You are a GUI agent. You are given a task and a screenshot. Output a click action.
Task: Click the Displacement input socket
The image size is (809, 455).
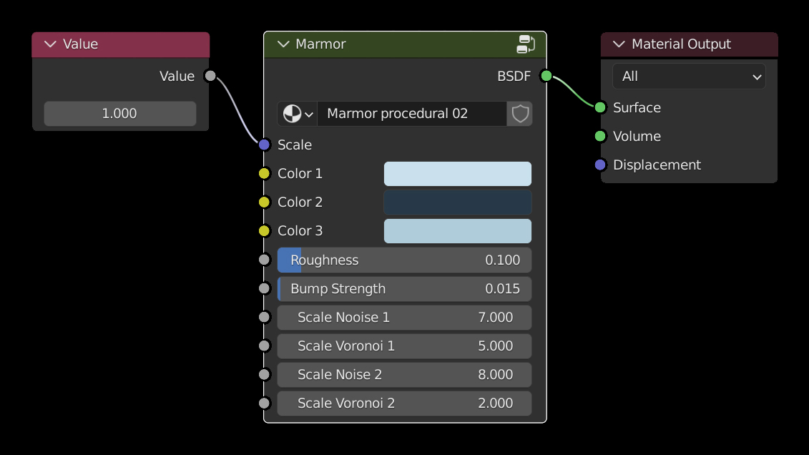[600, 165]
